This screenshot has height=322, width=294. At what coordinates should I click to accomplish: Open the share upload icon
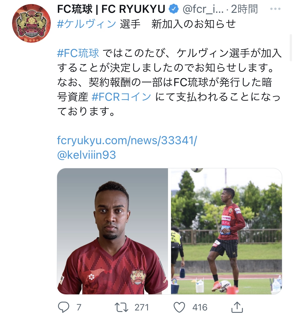(237, 307)
